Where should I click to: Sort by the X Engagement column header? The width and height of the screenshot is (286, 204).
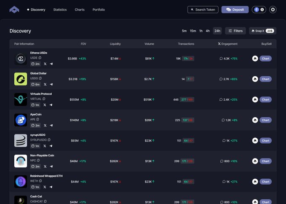coord(228,44)
